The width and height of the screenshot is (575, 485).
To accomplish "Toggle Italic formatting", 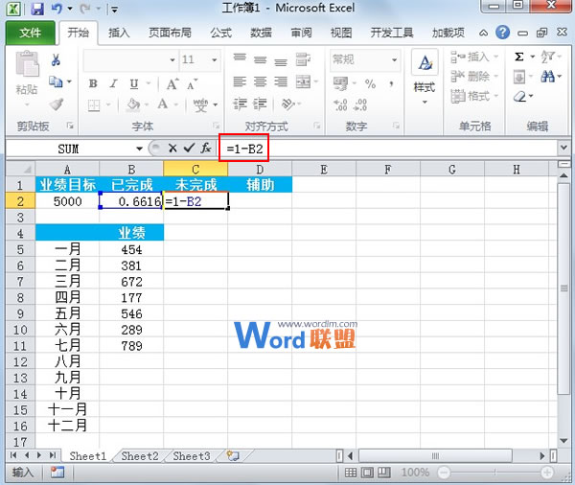I will point(111,82).
